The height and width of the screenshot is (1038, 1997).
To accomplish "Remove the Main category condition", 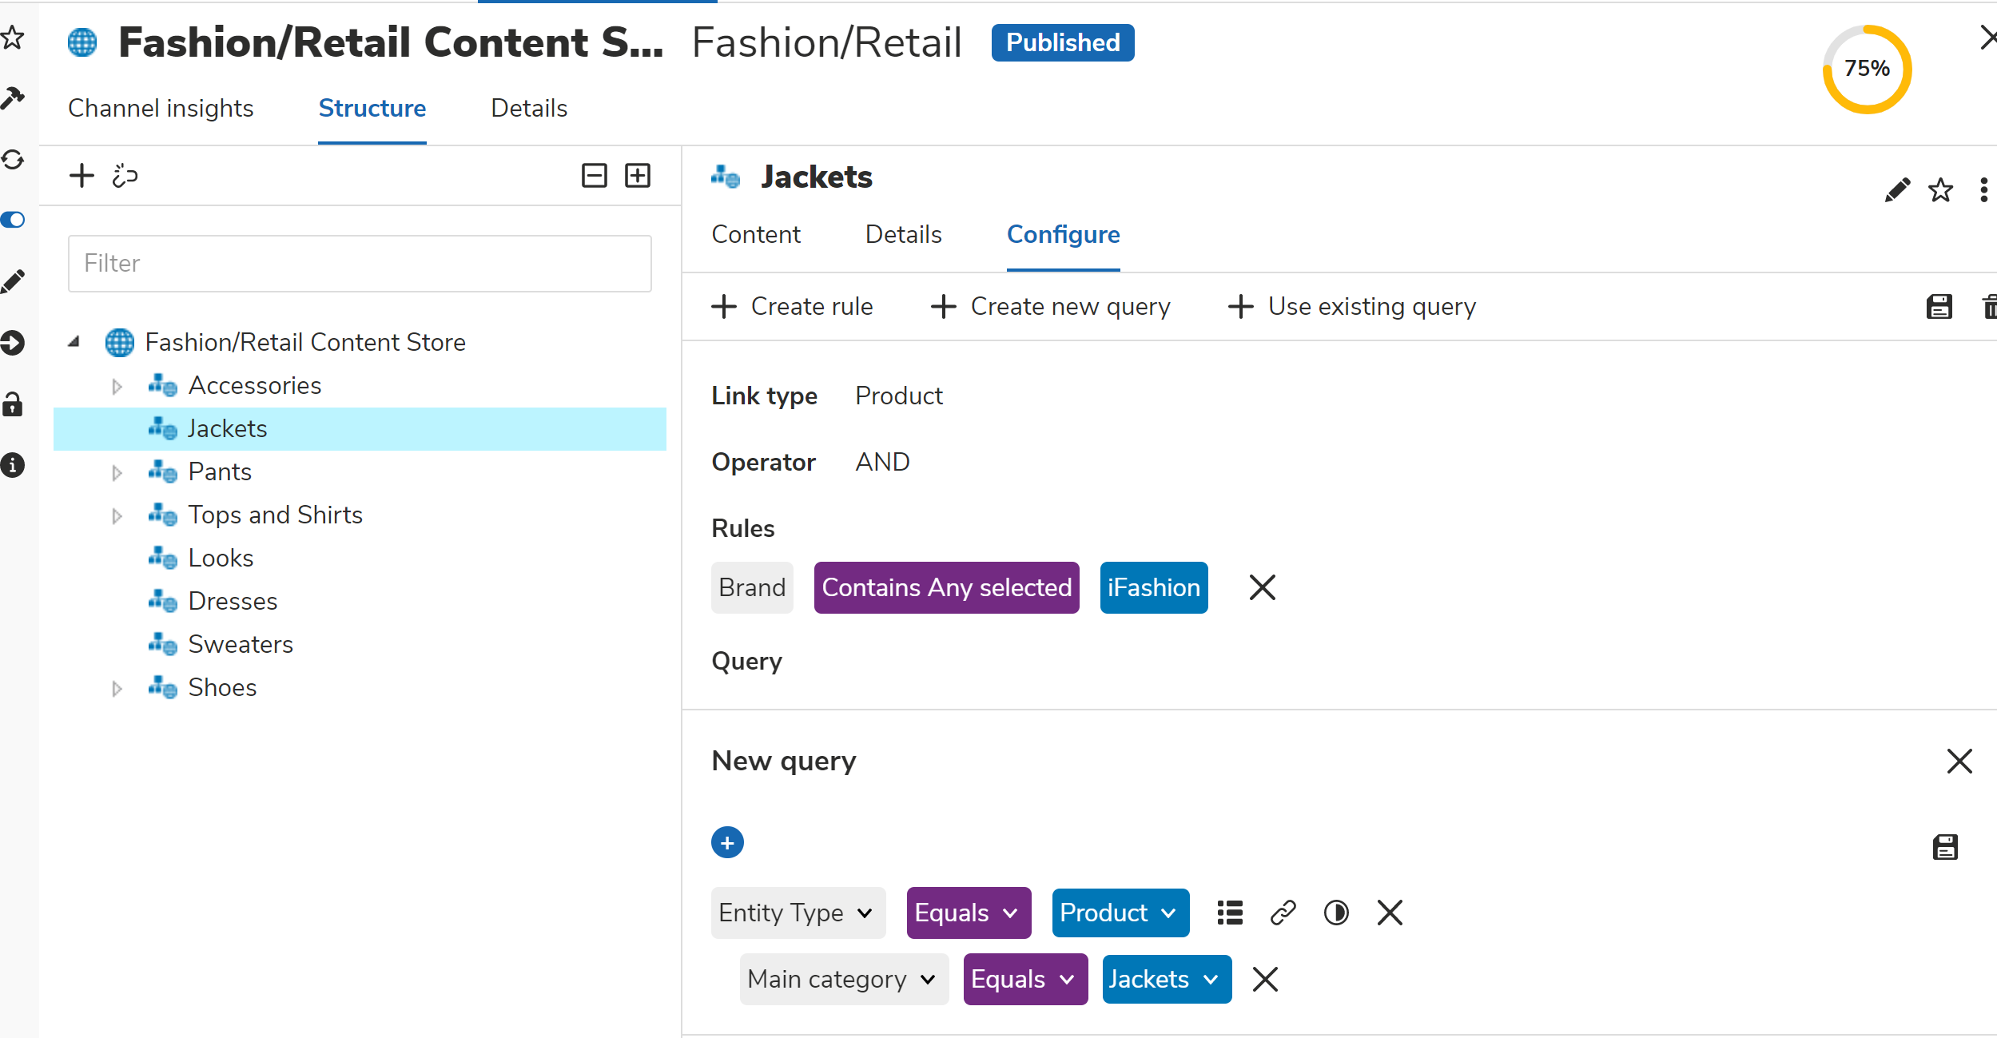I will point(1265,979).
